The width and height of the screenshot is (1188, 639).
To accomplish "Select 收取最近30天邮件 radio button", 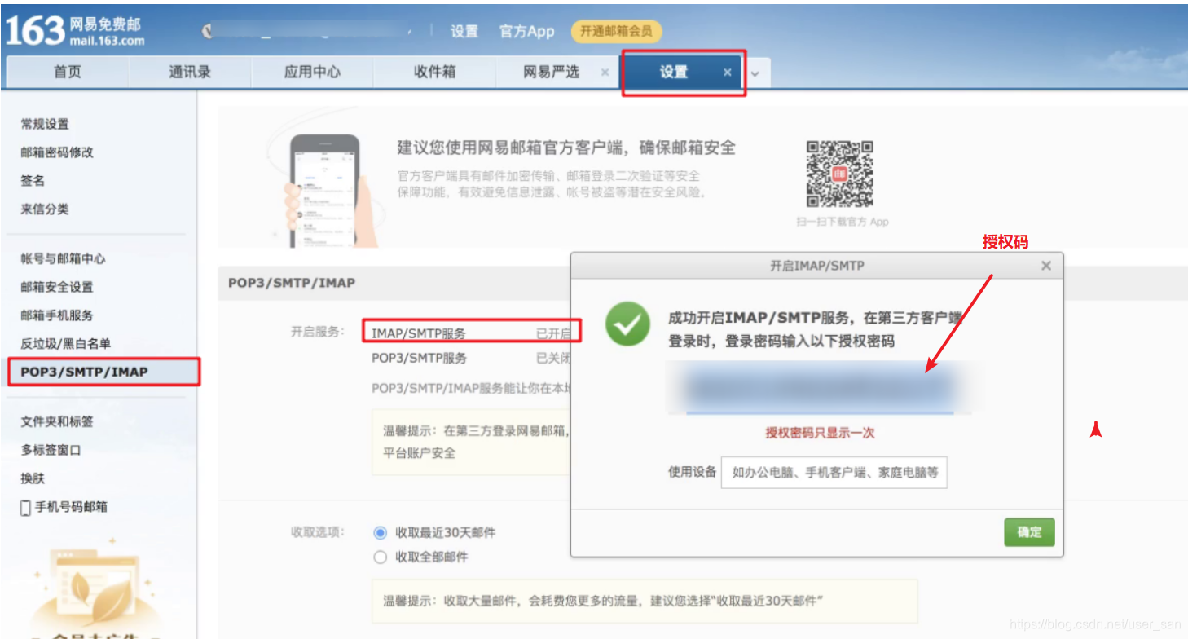I will coord(380,533).
